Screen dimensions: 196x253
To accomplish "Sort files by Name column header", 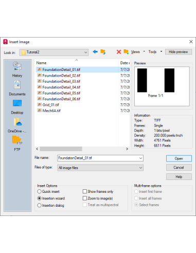I will [x=77, y=63].
